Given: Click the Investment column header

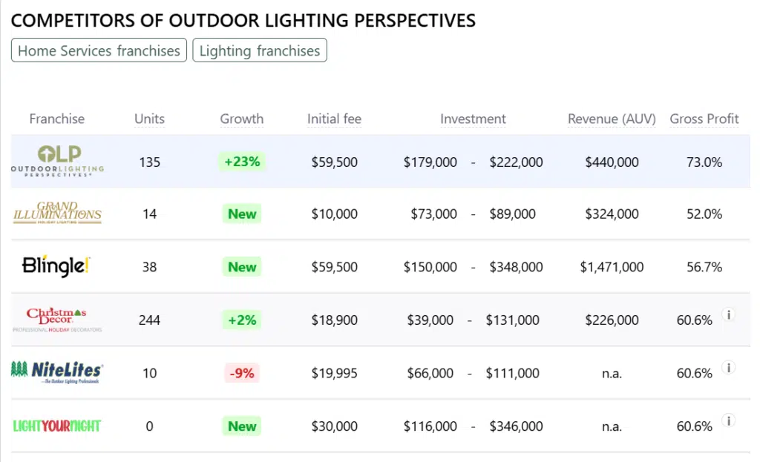Looking at the screenshot, I should pyautogui.click(x=473, y=119).
